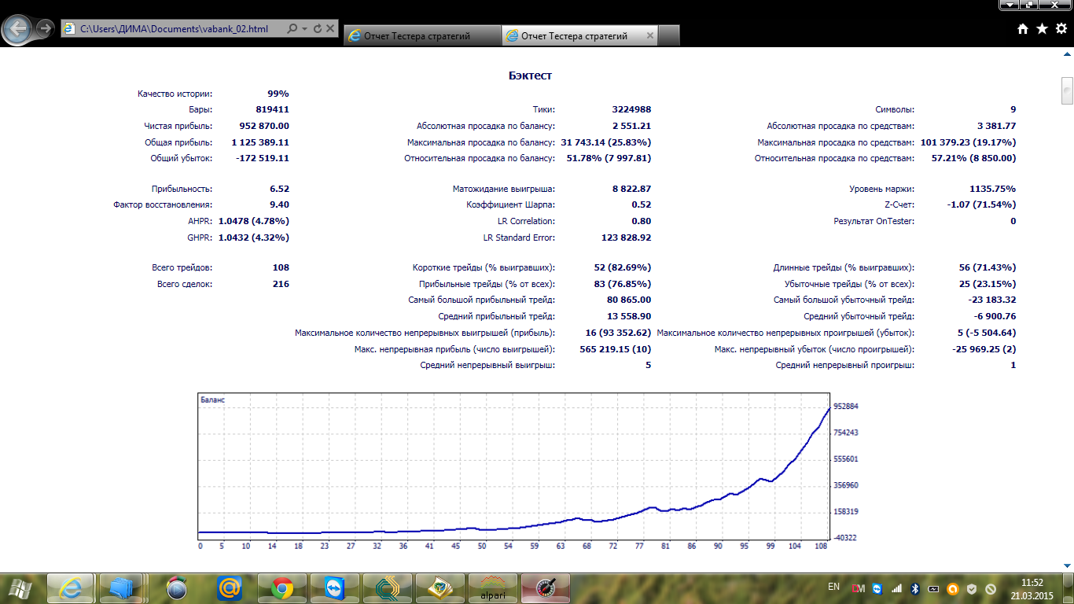Screen dimensions: 1074x604
Task: Click the 'Бэктест' heading
Action: click(531, 75)
